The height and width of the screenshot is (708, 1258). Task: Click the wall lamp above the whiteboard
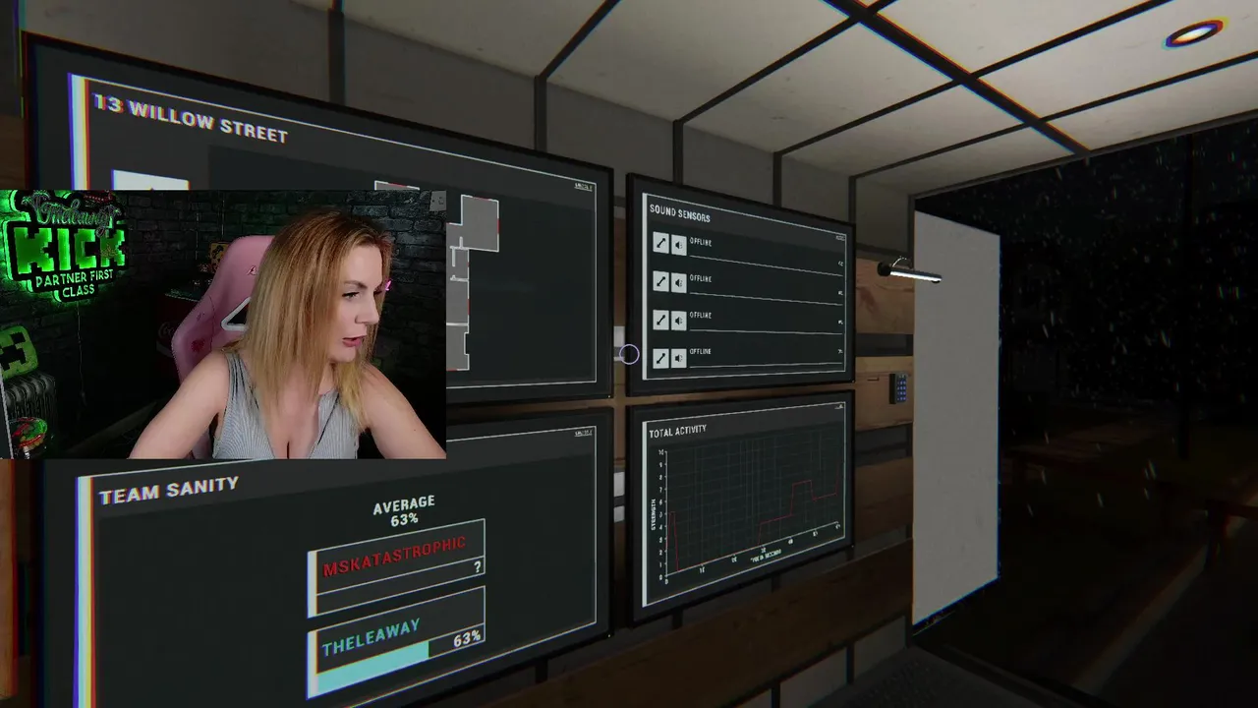click(909, 271)
